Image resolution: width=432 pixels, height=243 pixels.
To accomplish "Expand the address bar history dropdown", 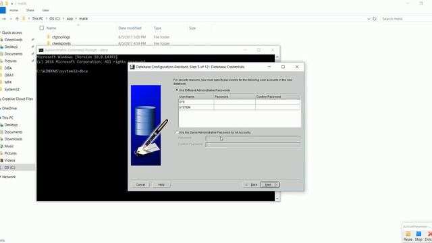I will 369,19.
